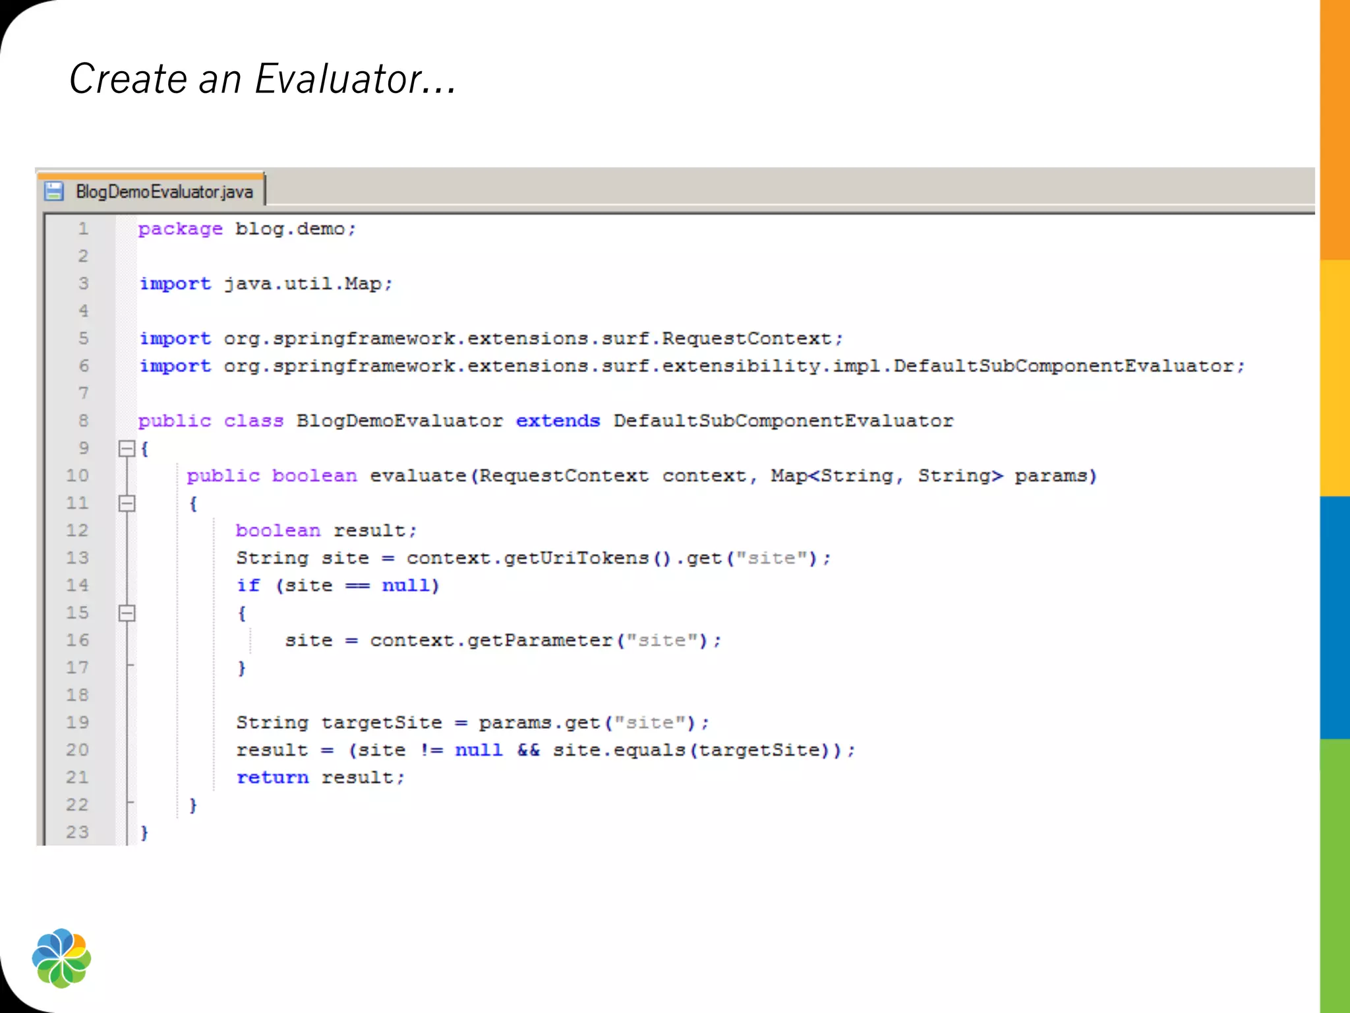Click line number 6 in the gutter
1350x1013 pixels.
coord(83,366)
